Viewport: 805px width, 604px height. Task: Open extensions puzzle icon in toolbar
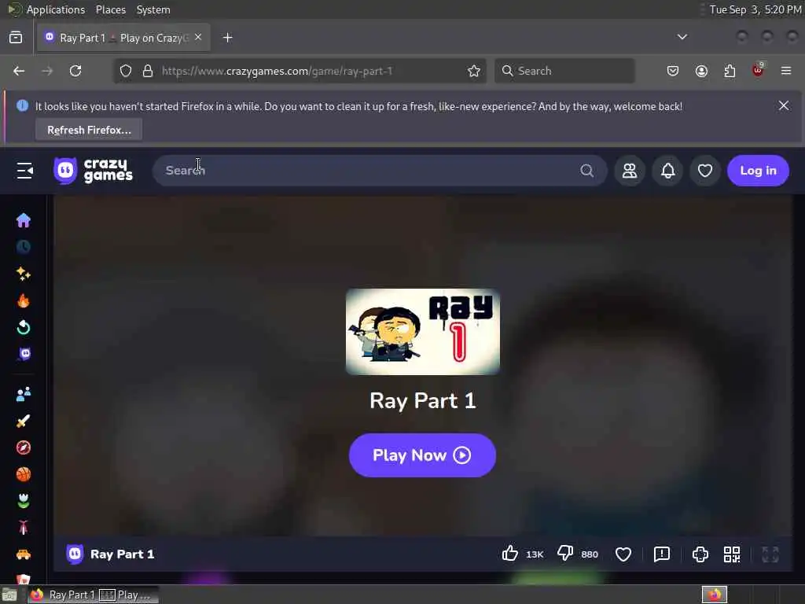pyautogui.click(x=730, y=71)
